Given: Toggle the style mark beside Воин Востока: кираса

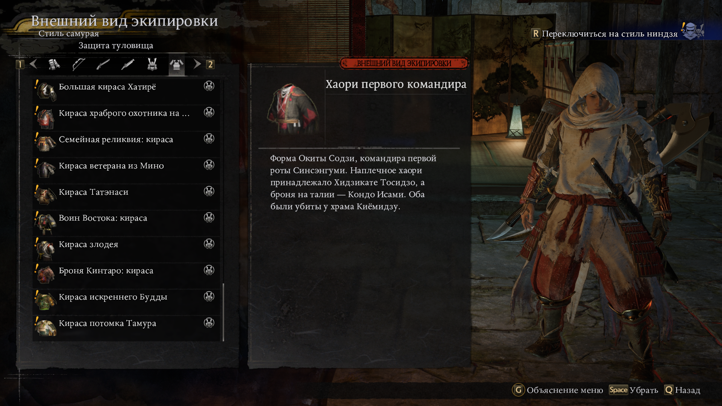Looking at the screenshot, I should [x=209, y=217].
